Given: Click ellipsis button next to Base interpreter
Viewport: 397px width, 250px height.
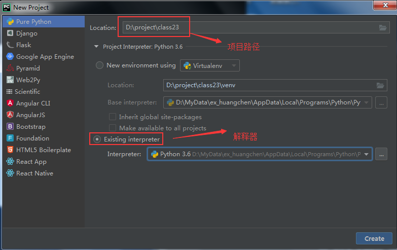Looking at the screenshot, I should [x=381, y=102].
